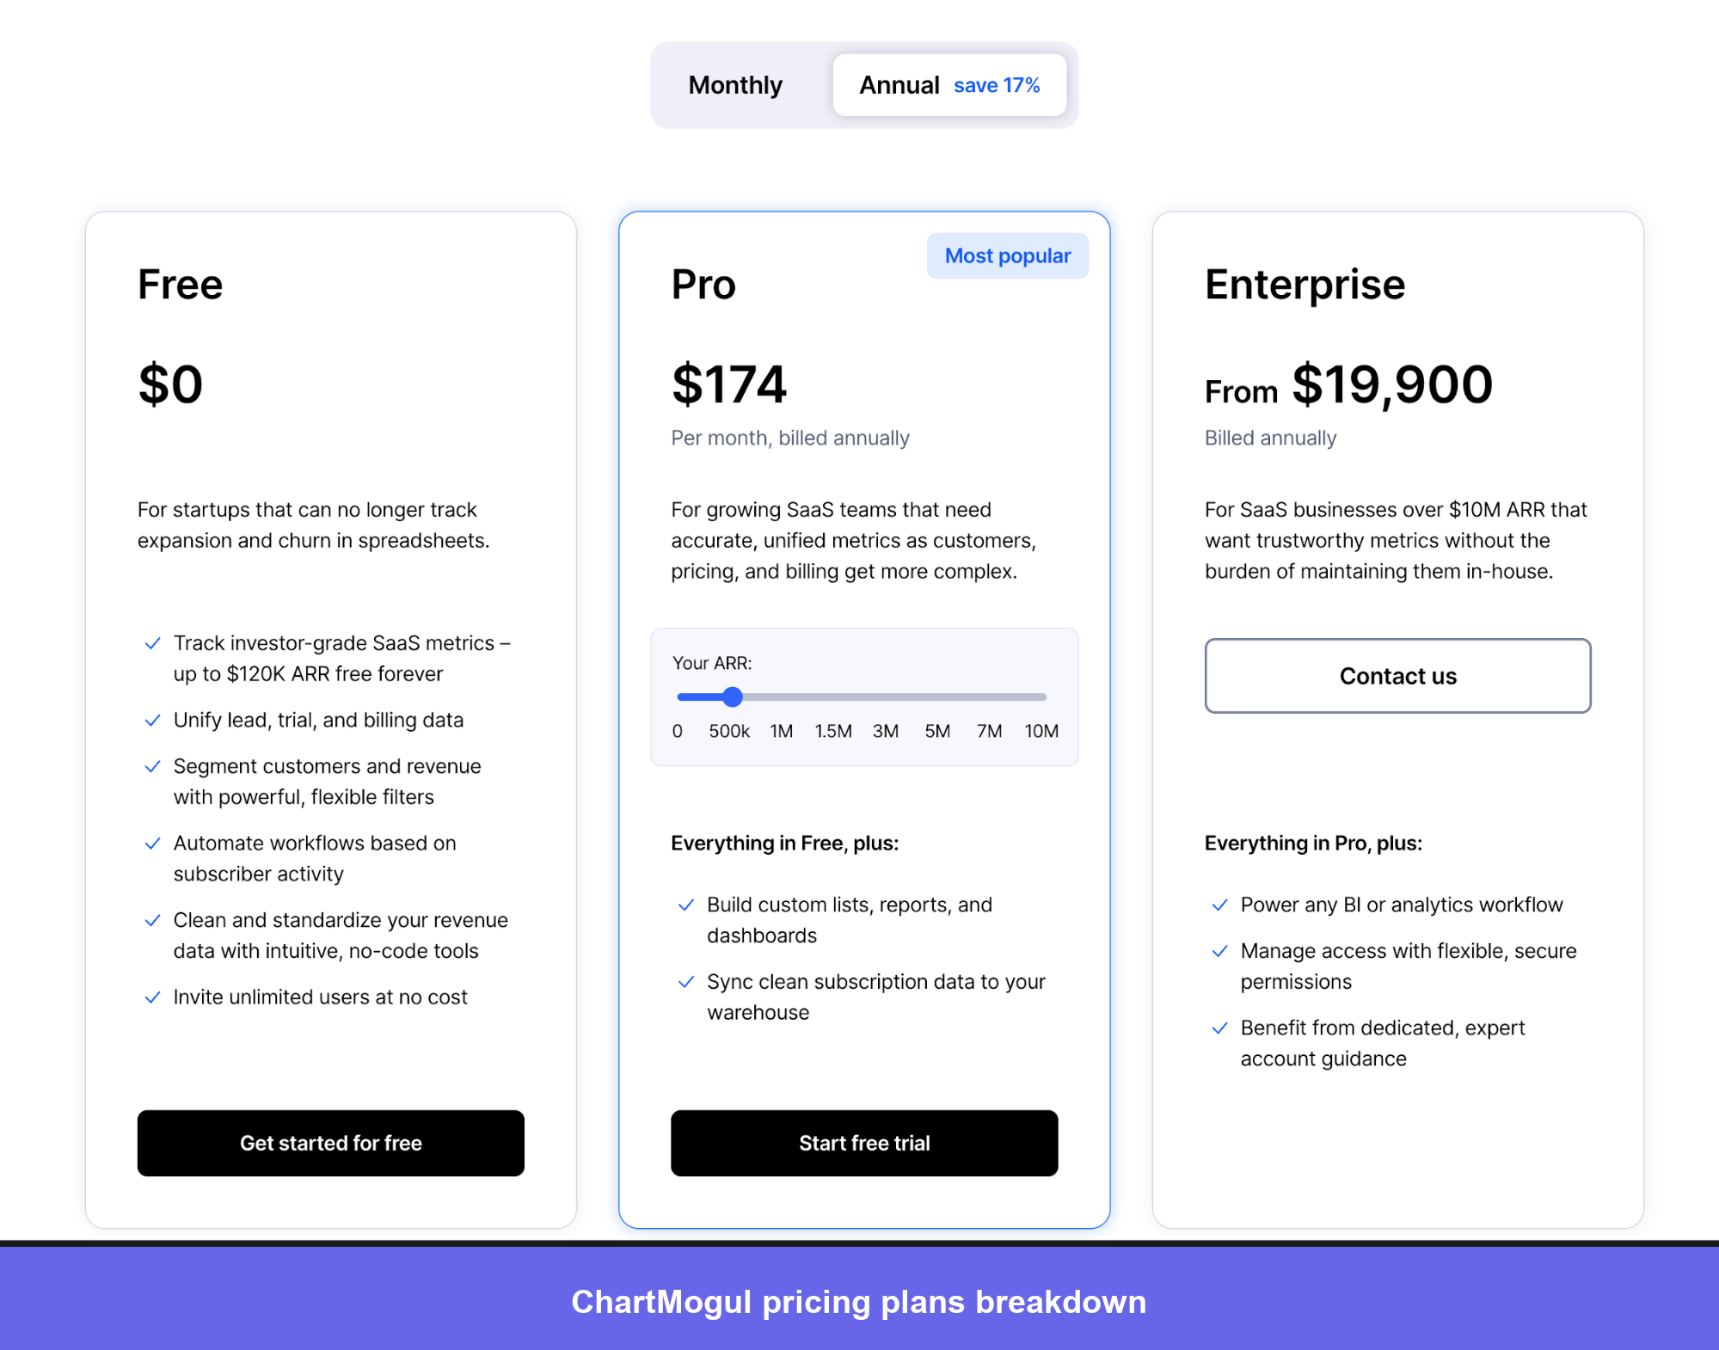Screen dimensions: 1719x1350
Task: Switch billing to Monthly
Action: click(x=734, y=84)
